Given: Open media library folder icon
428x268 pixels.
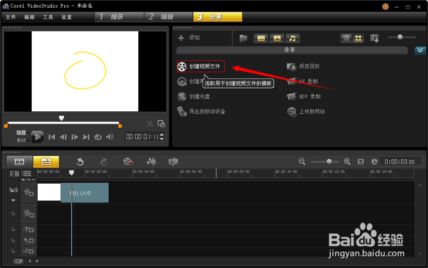Looking at the screenshot, I should click(244, 38).
